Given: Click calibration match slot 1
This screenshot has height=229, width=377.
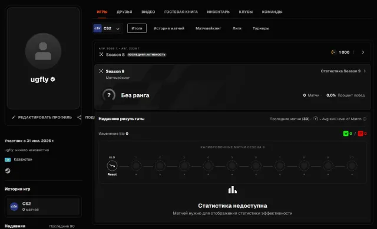Looking at the screenshot, I should click(136, 166).
